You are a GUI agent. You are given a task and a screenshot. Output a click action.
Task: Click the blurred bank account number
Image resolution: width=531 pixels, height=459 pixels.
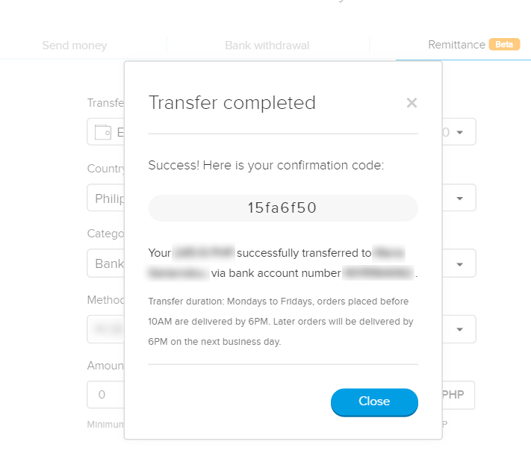click(378, 273)
